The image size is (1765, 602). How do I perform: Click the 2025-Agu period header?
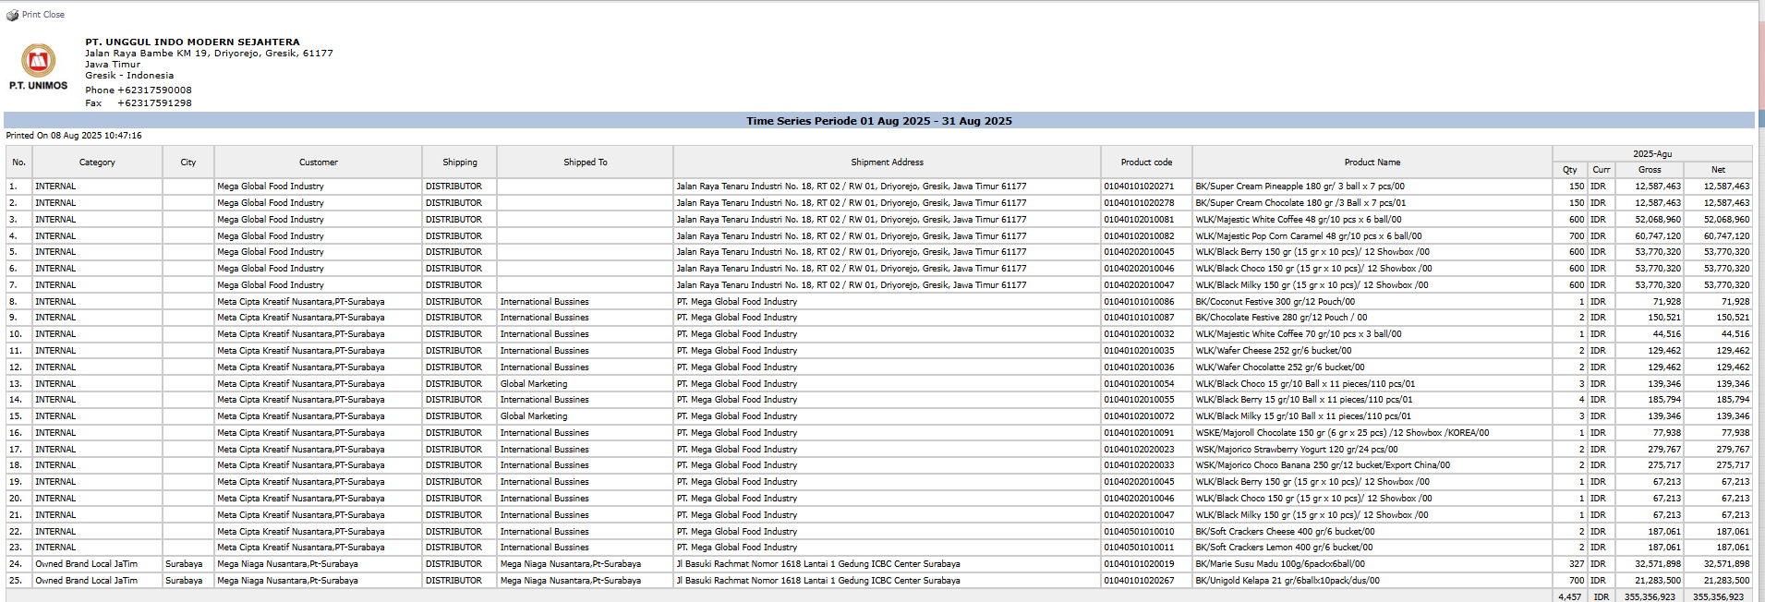coord(1651,154)
